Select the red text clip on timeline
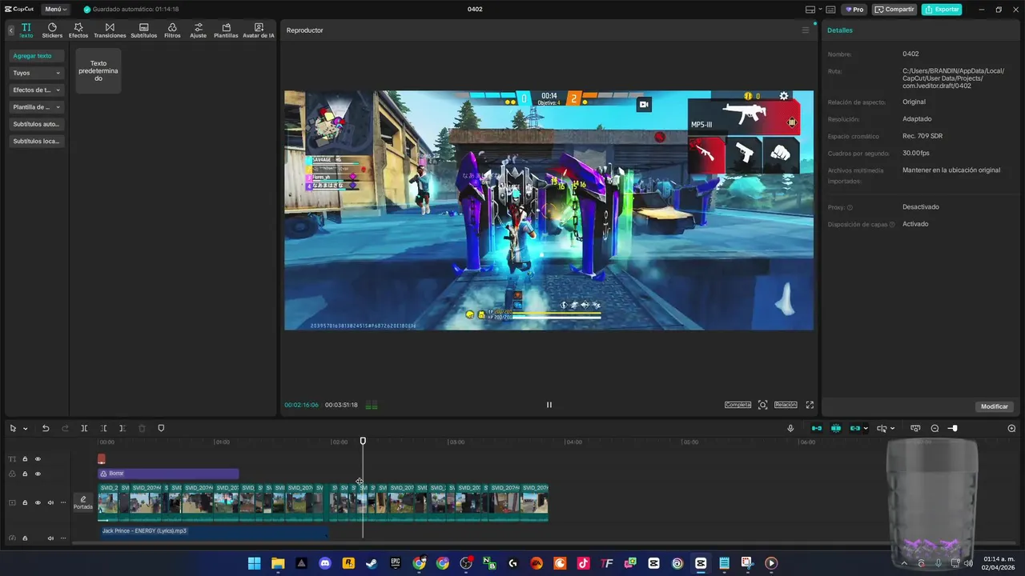This screenshot has height=576, width=1025. (102, 459)
